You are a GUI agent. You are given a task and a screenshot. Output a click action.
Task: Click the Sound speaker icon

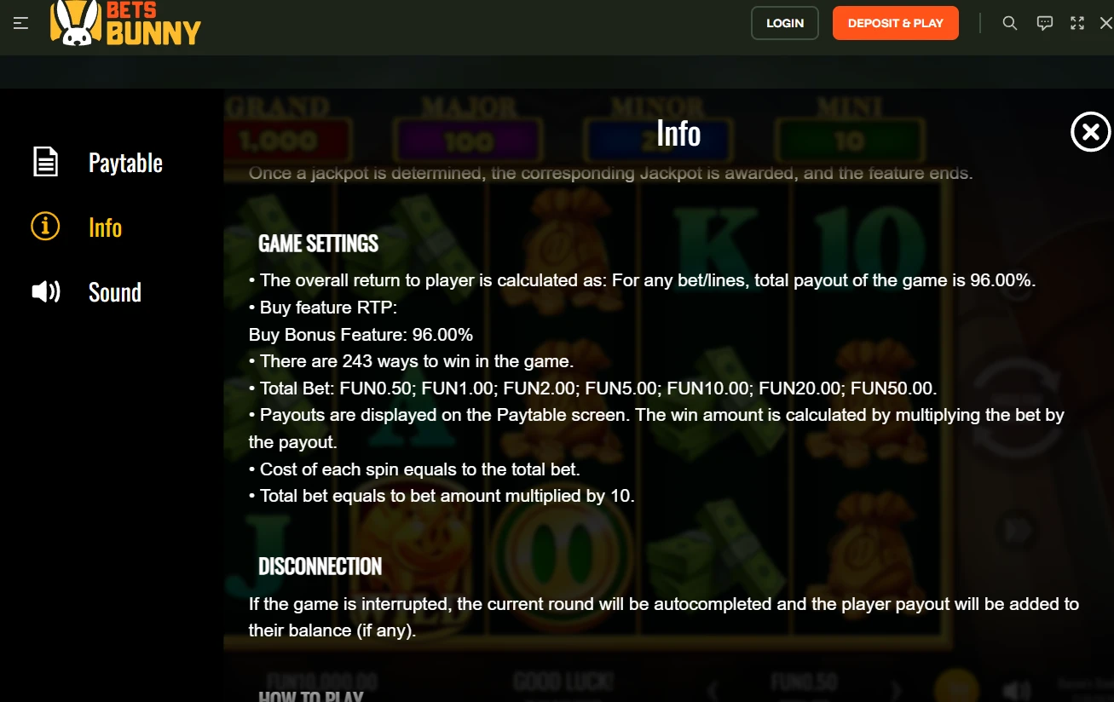pos(45,292)
